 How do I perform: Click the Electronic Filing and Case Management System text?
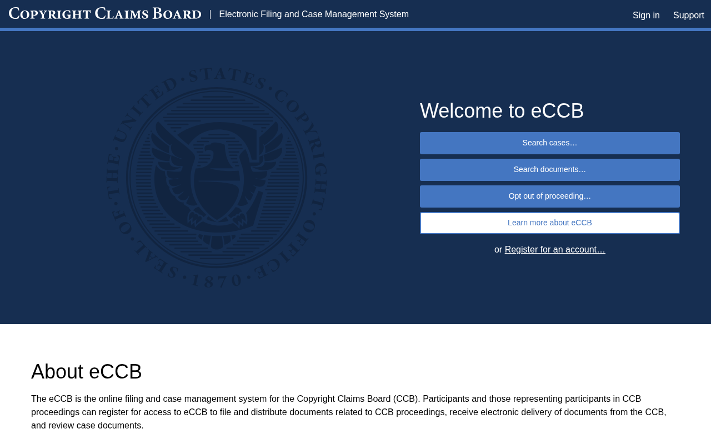(314, 14)
